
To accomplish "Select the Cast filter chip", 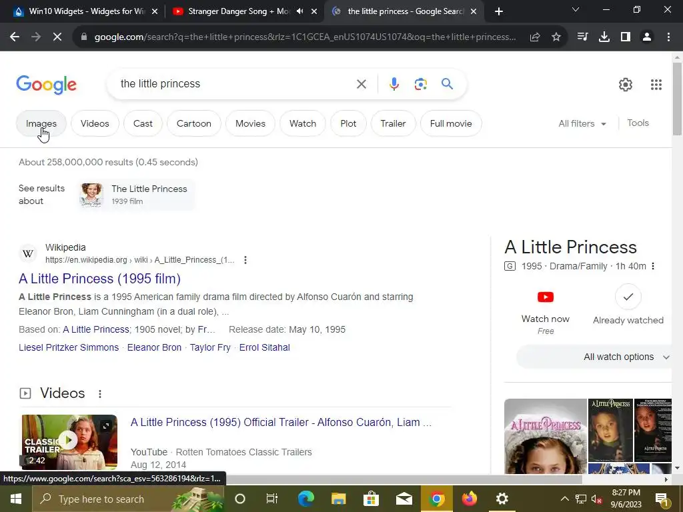I will coord(143,123).
